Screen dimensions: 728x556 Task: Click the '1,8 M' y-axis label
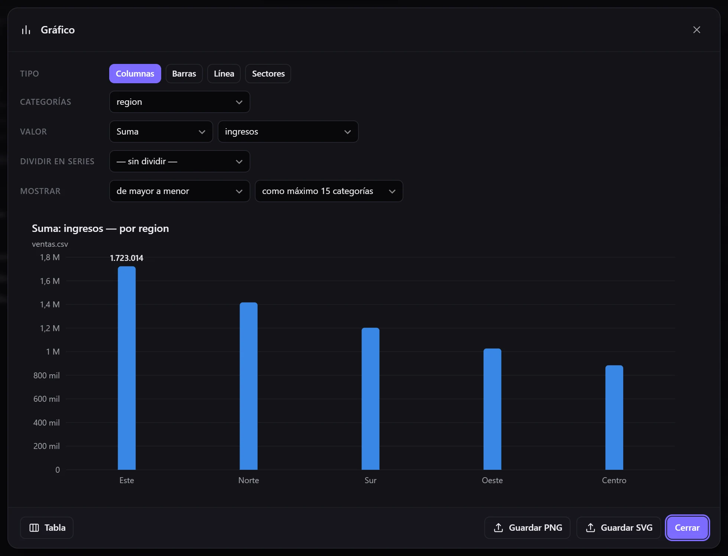[x=50, y=257]
